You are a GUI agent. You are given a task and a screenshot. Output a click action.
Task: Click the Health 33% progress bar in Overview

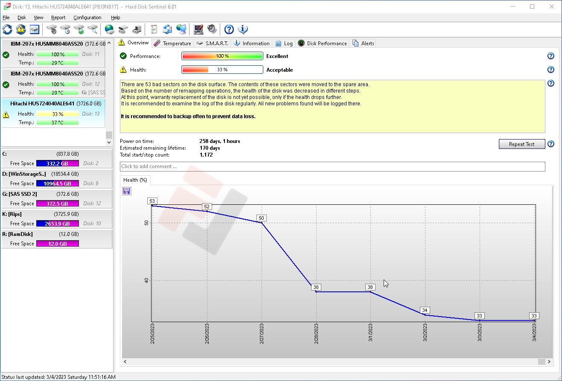(222, 70)
